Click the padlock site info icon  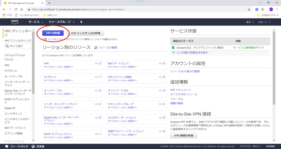29,10
